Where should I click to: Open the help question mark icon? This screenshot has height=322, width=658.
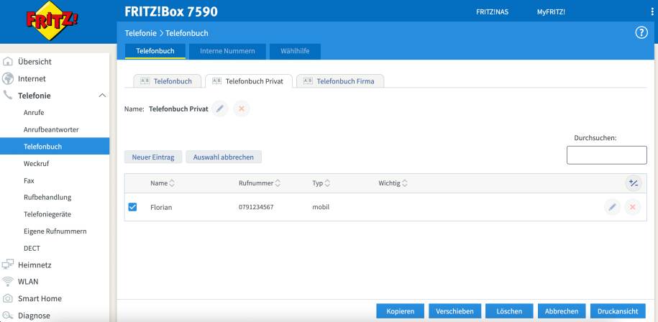(641, 33)
